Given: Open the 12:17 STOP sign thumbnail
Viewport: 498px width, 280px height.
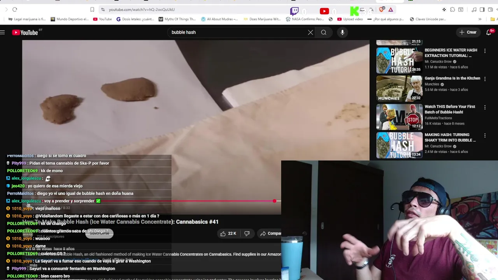Looking at the screenshot, I should 399,117.
